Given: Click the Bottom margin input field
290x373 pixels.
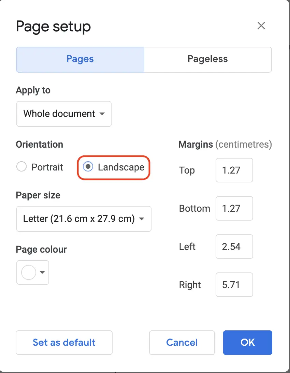Looking at the screenshot, I should pos(234,208).
